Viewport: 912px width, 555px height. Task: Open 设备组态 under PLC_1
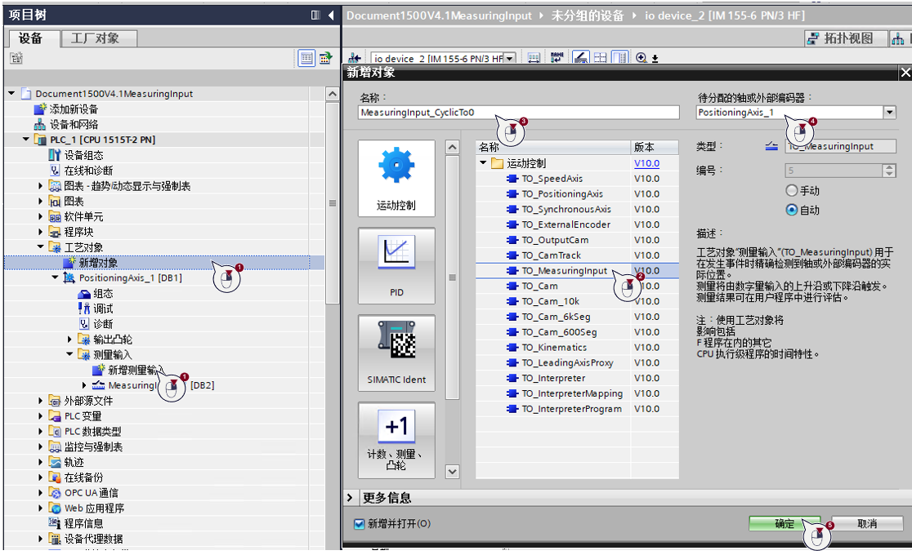click(83, 155)
